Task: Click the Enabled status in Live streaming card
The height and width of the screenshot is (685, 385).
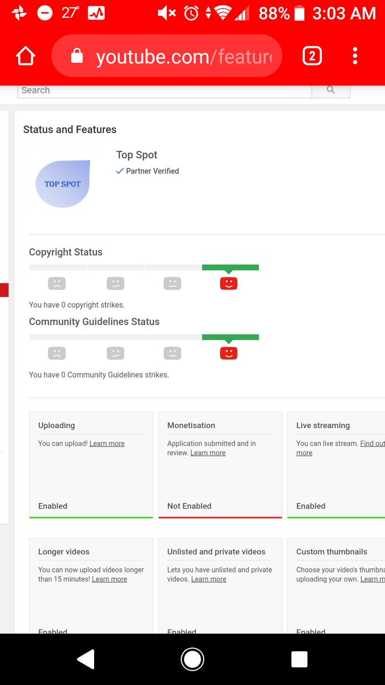Action: point(311,506)
